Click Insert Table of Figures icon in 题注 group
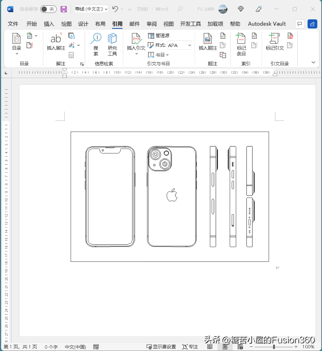The width and height of the screenshot is (322, 351). click(223, 36)
